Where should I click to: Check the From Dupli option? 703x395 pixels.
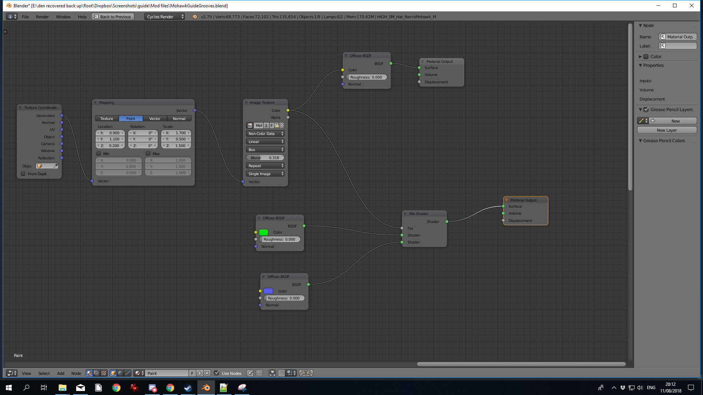(23, 174)
